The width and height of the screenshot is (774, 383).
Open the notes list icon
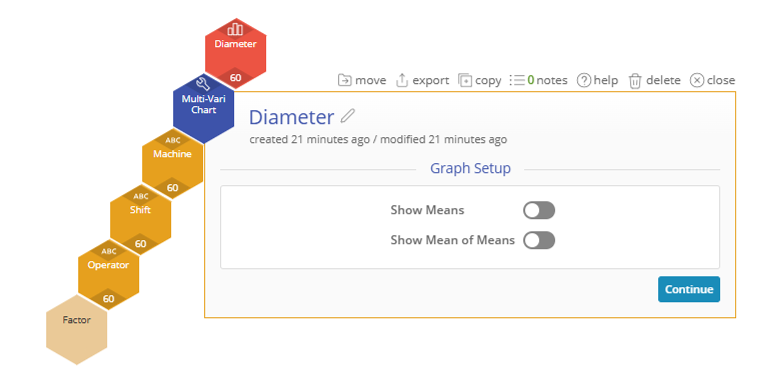(x=517, y=80)
